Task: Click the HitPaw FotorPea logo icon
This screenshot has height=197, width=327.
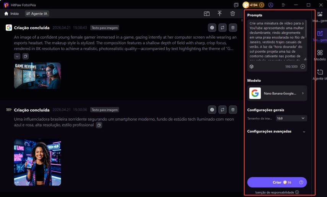Action: pyautogui.click(x=6, y=5)
